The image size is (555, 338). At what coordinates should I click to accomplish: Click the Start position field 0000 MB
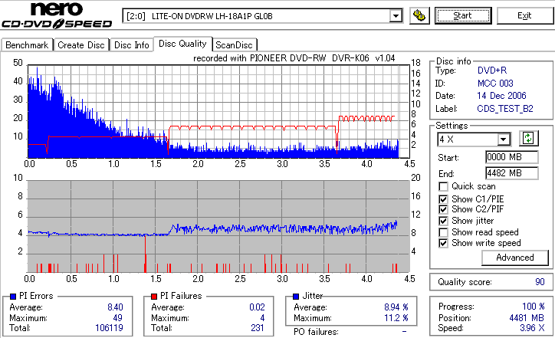pos(512,157)
